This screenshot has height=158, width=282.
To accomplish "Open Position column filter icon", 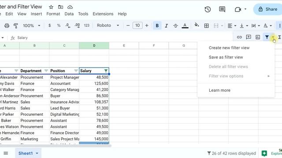I will 76,71.
